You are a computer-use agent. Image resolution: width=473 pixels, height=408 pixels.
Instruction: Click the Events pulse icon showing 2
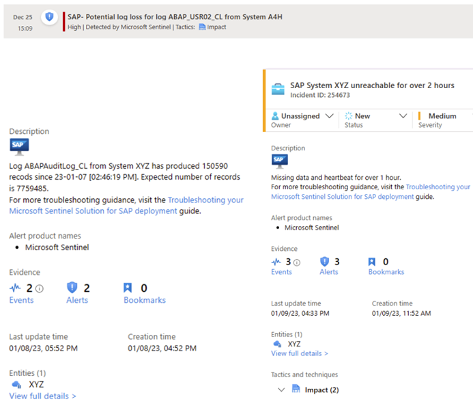[16, 288]
